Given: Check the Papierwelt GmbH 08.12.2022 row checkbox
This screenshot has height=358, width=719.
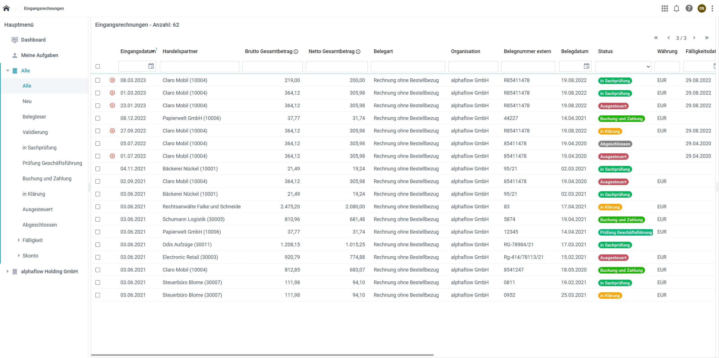Looking at the screenshot, I should point(98,118).
